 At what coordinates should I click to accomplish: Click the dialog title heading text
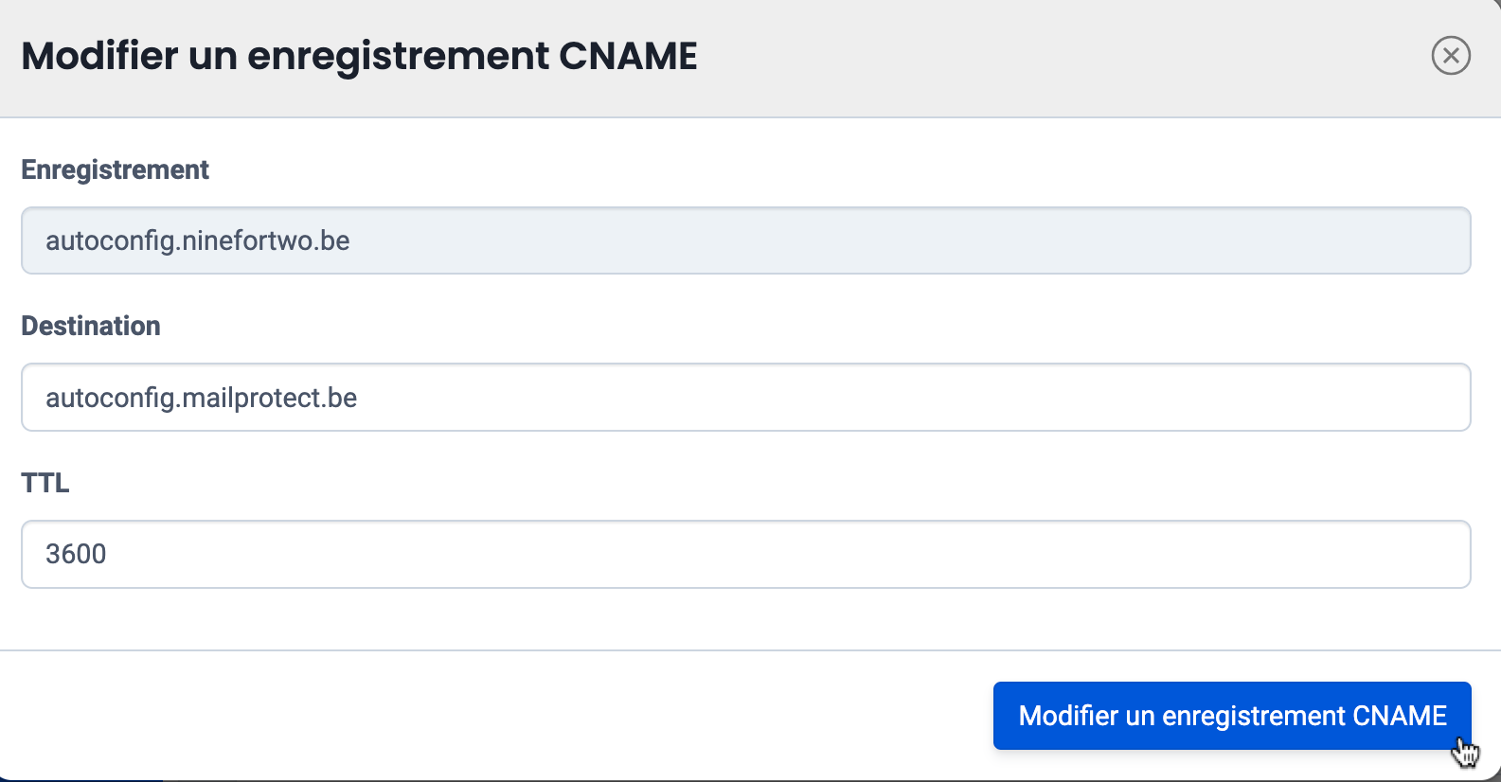point(359,57)
